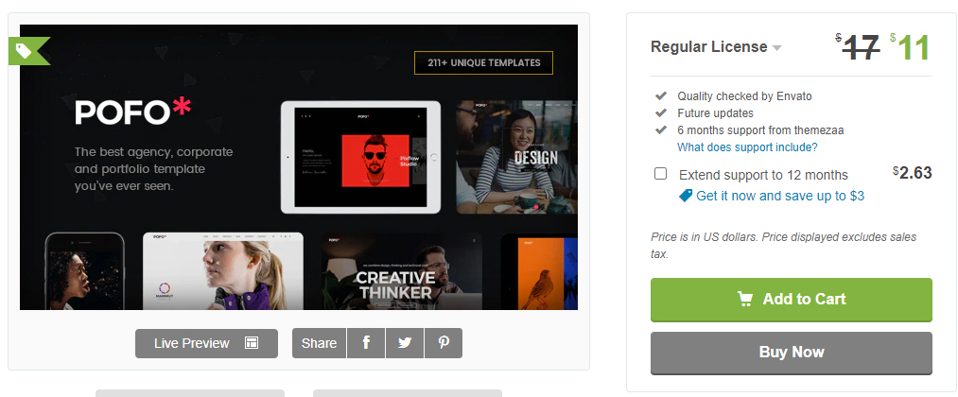Screen dimensions: 958x397
Task: Click the POFO template preview image
Action: point(299,166)
